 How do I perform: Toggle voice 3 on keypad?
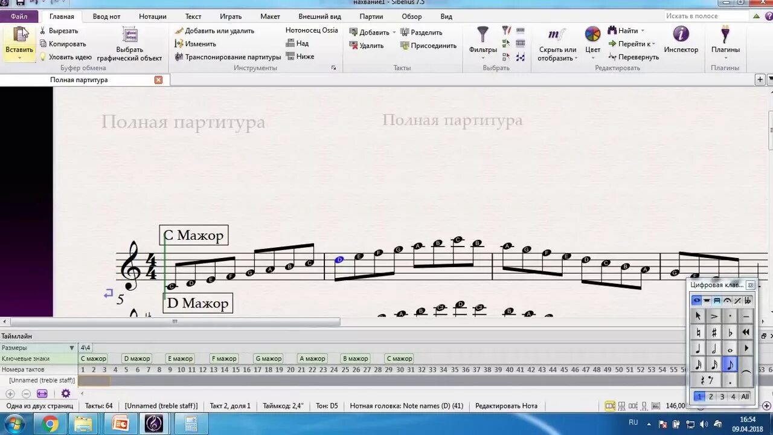722,397
